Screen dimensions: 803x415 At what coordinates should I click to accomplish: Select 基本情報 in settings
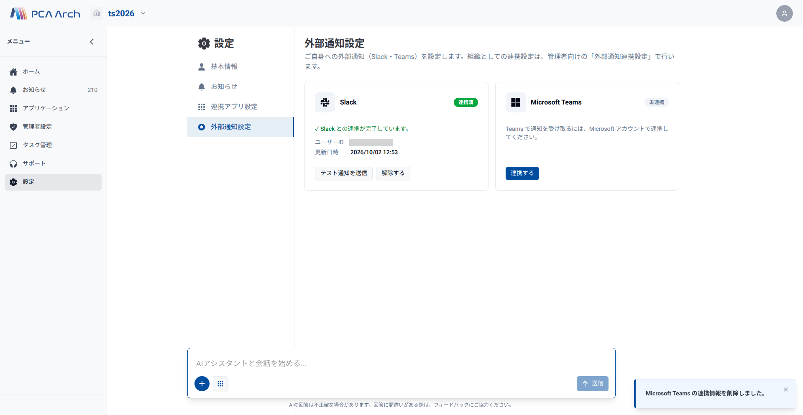point(240,67)
